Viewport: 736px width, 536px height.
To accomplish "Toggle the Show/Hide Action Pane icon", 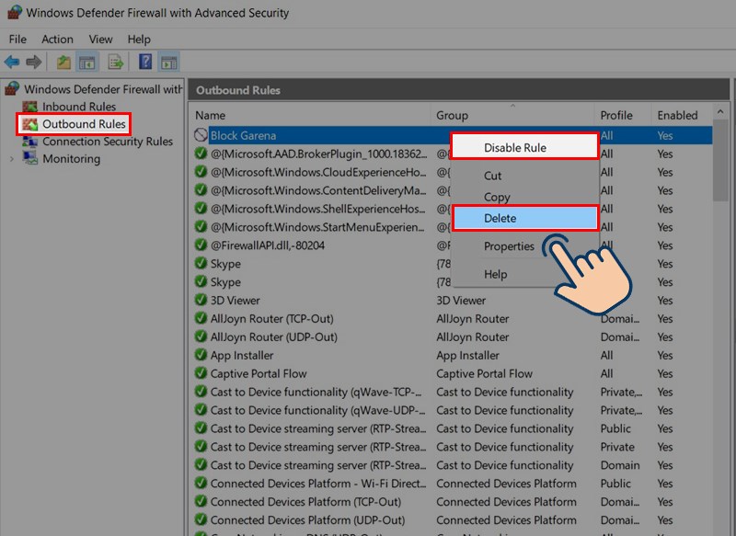I will [x=169, y=62].
